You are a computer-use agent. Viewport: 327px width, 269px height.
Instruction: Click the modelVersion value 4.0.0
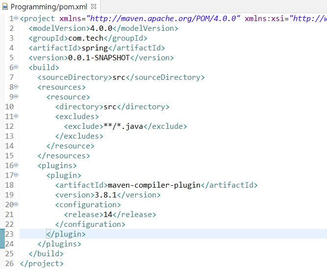[x=101, y=28]
